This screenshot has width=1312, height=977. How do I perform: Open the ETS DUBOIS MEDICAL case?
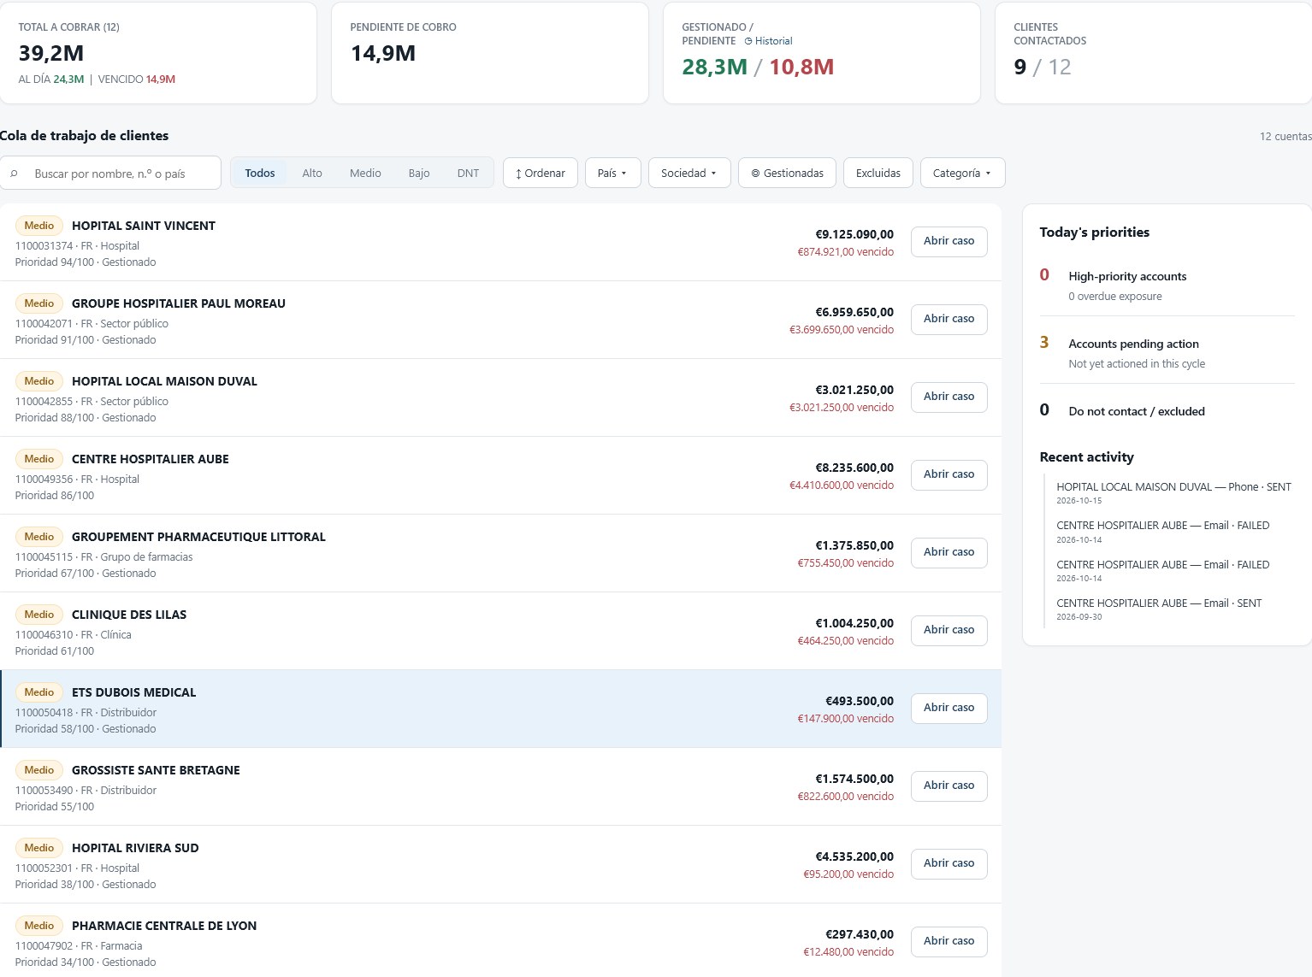(x=949, y=708)
